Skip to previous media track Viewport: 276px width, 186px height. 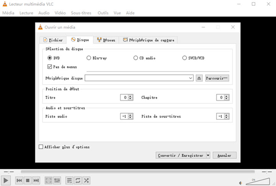coord(19,180)
